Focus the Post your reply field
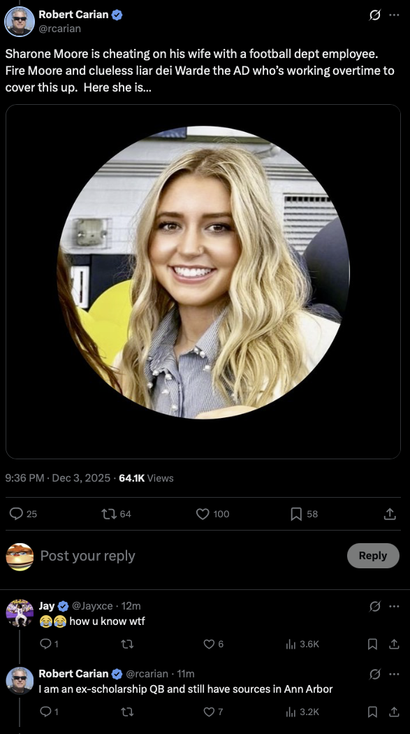 coord(187,556)
